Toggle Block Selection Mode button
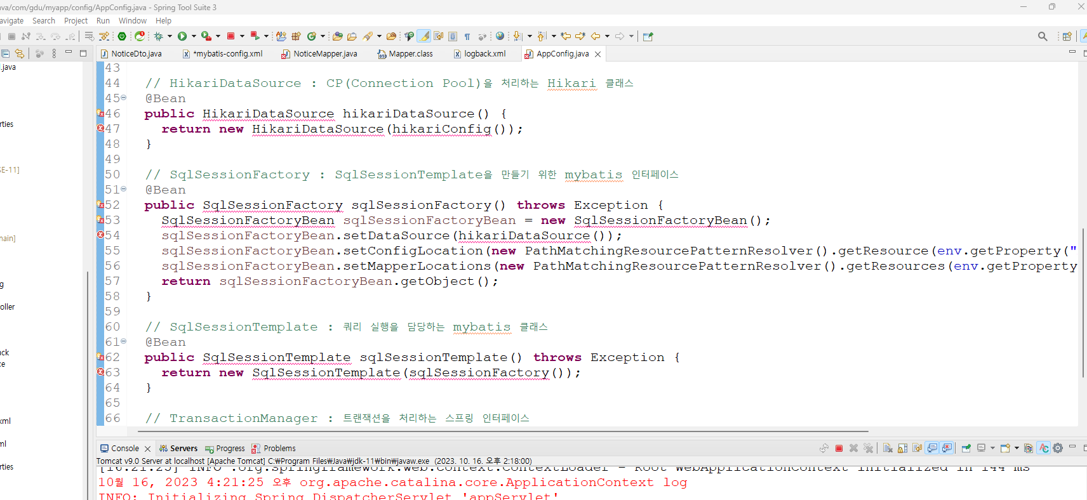The width and height of the screenshot is (1087, 500). click(x=453, y=36)
